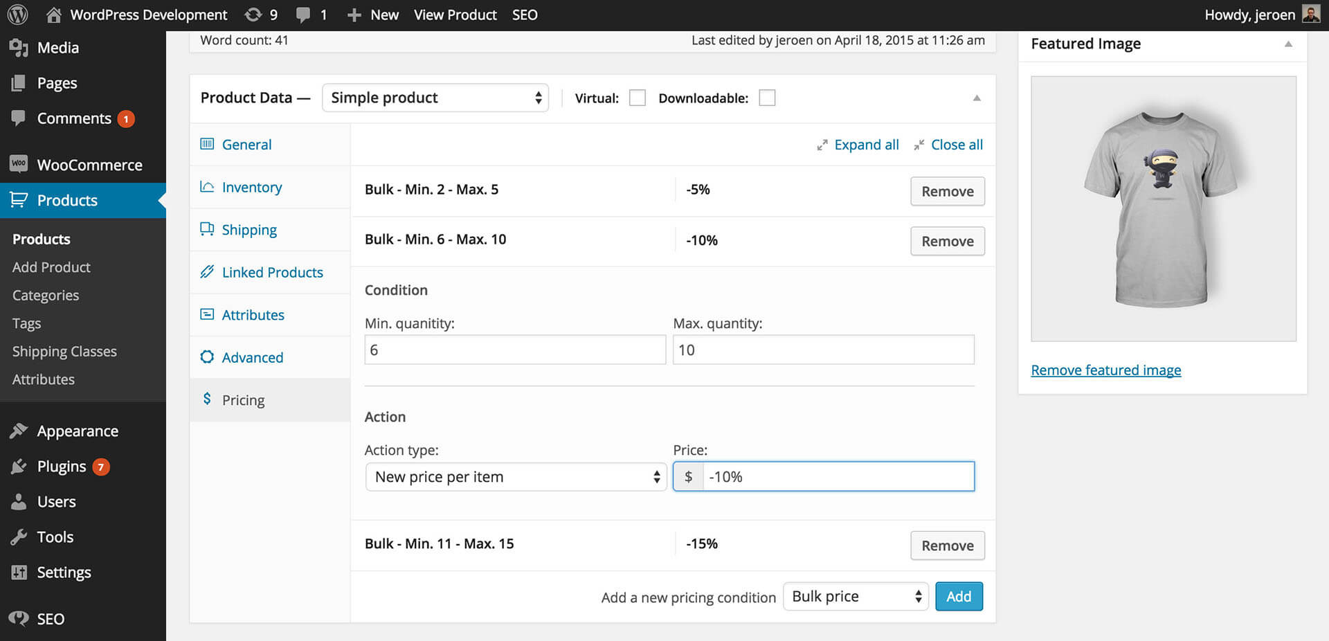Open Tags submenu item
Image resolution: width=1329 pixels, height=641 pixels.
(x=26, y=323)
